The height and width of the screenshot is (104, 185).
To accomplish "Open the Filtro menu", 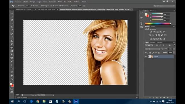I will (60, 2).
